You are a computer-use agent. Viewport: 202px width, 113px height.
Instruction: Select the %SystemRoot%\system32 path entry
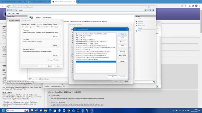pyautogui.click(x=96, y=36)
